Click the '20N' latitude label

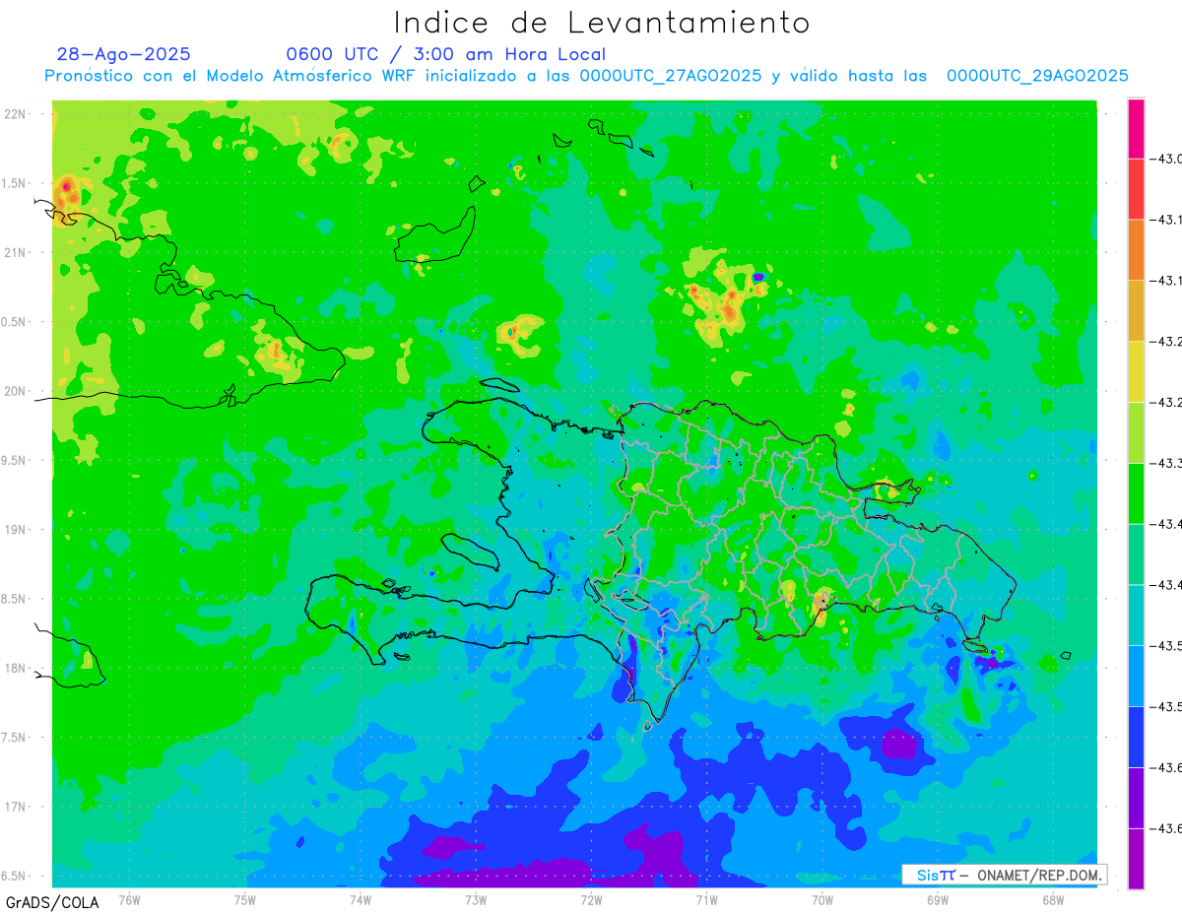pos(16,391)
